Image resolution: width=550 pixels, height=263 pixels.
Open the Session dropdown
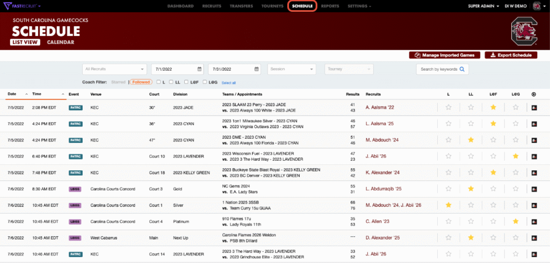(x=292, y=69)
